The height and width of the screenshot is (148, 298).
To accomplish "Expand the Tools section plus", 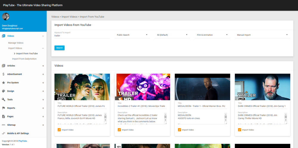I will [x=43, y=100].
